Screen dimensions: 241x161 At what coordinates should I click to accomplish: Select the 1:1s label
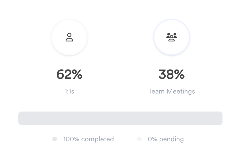tap(69, 92)
